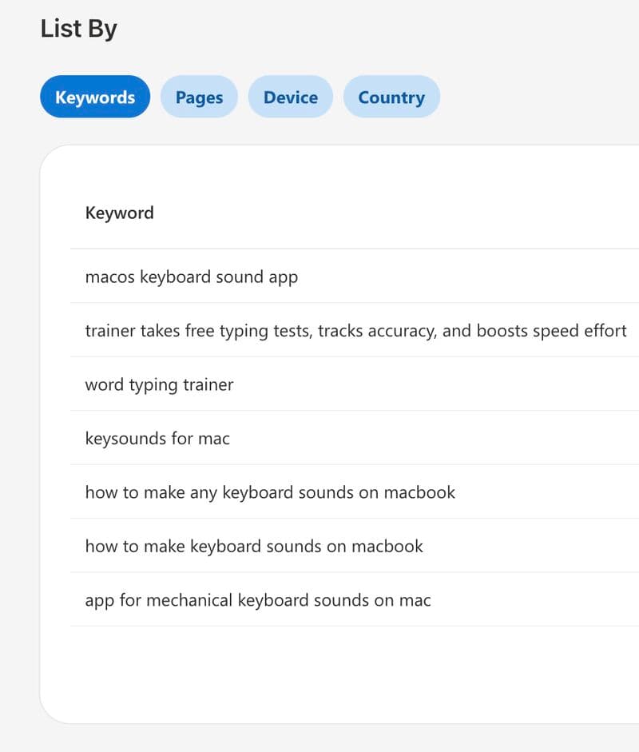Open the Device tab
Viewport: 639px width, 752px height.
tap(291, 97)
